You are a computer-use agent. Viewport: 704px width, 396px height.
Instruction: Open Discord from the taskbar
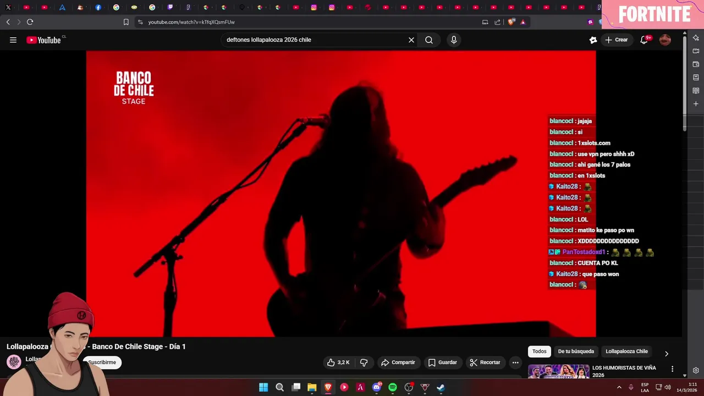tap(377, 387)
